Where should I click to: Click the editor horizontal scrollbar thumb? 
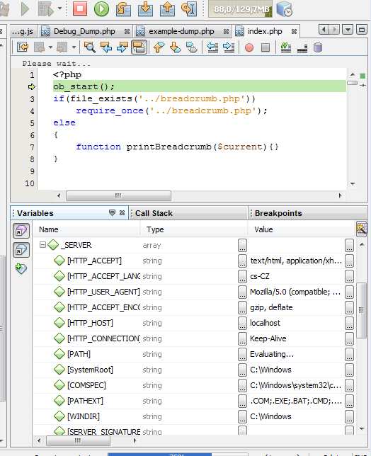click(118, 195)
